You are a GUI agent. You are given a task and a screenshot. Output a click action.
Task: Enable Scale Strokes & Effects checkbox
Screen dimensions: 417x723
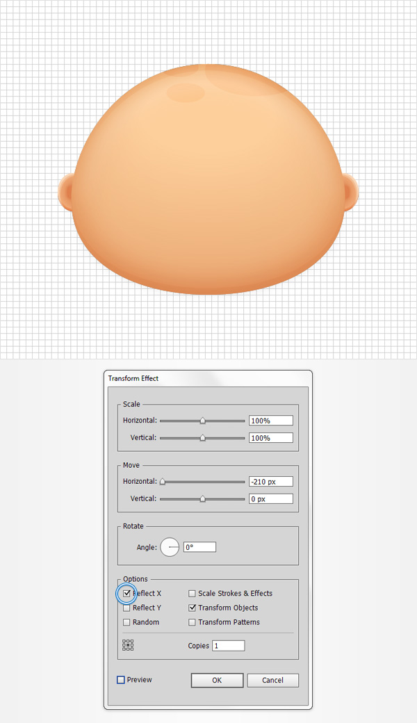(x=192, y=594)
